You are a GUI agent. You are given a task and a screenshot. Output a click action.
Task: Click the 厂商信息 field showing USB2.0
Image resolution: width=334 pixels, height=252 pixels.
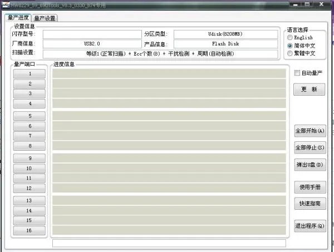(92, 44)
